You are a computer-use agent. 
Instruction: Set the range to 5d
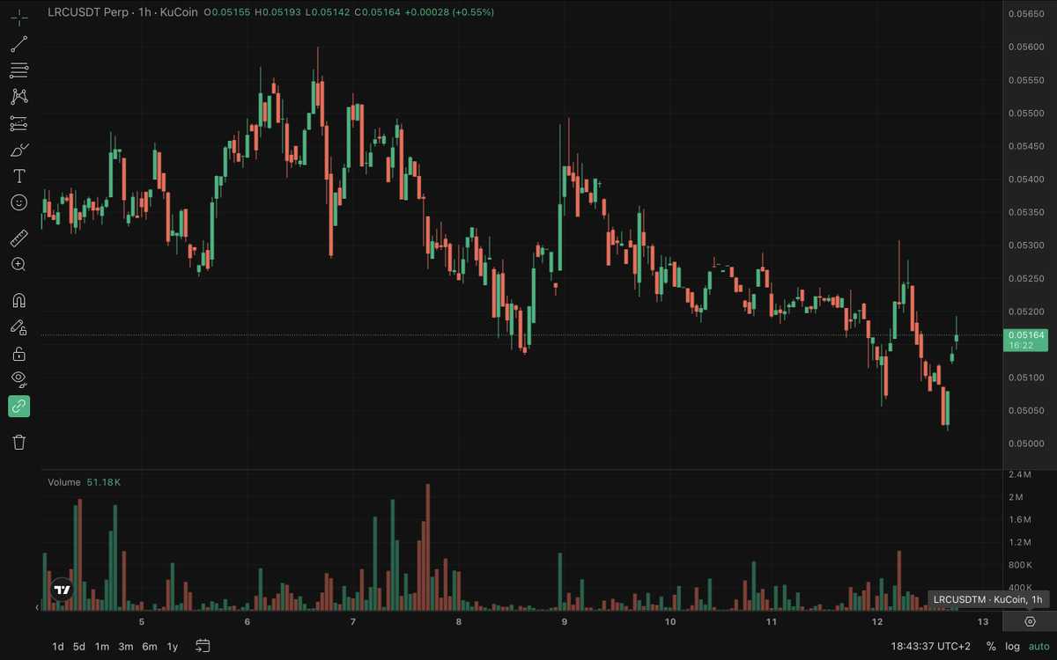(x=79, y=646)
